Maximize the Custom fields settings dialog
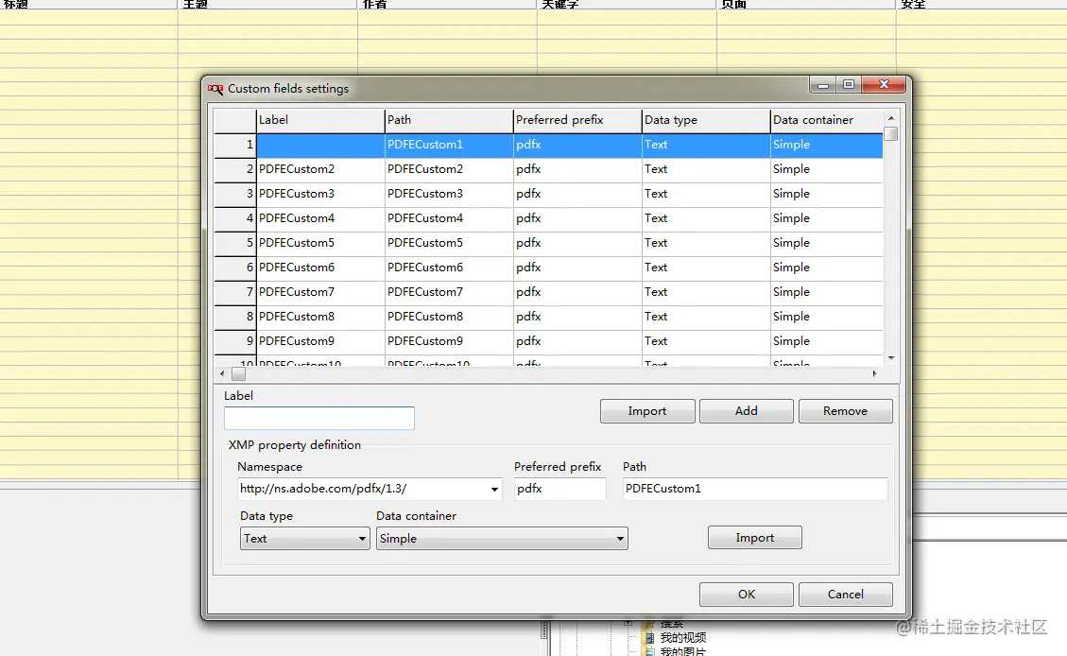The image size is (1067, 656). (849, 84)
